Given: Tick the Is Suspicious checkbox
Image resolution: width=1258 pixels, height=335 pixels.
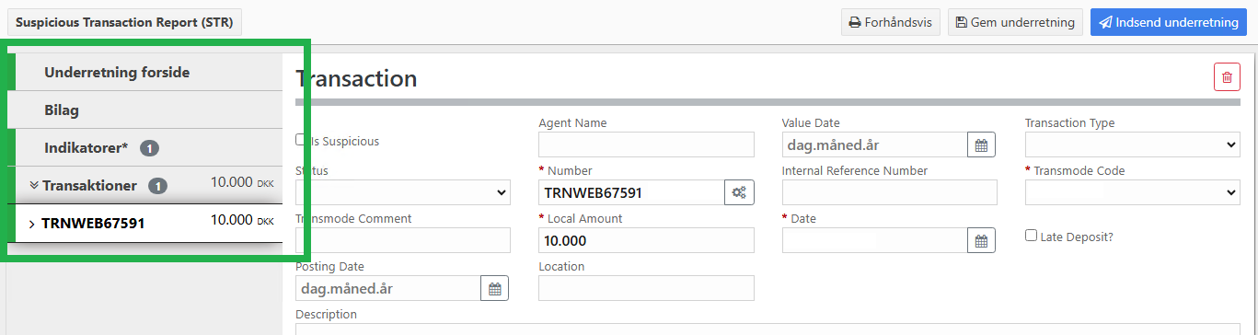Looking at the screenshot, I should coord(301,140).
